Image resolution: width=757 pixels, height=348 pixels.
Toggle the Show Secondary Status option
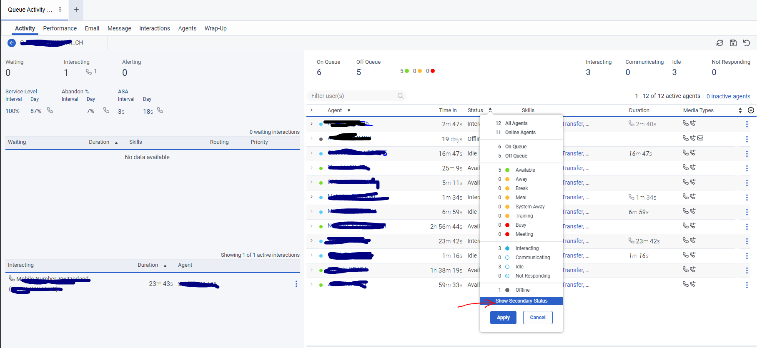[521, 301]
